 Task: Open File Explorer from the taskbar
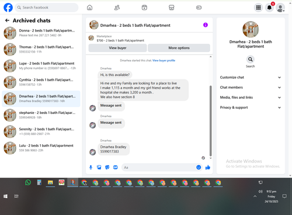click(50, 182)
